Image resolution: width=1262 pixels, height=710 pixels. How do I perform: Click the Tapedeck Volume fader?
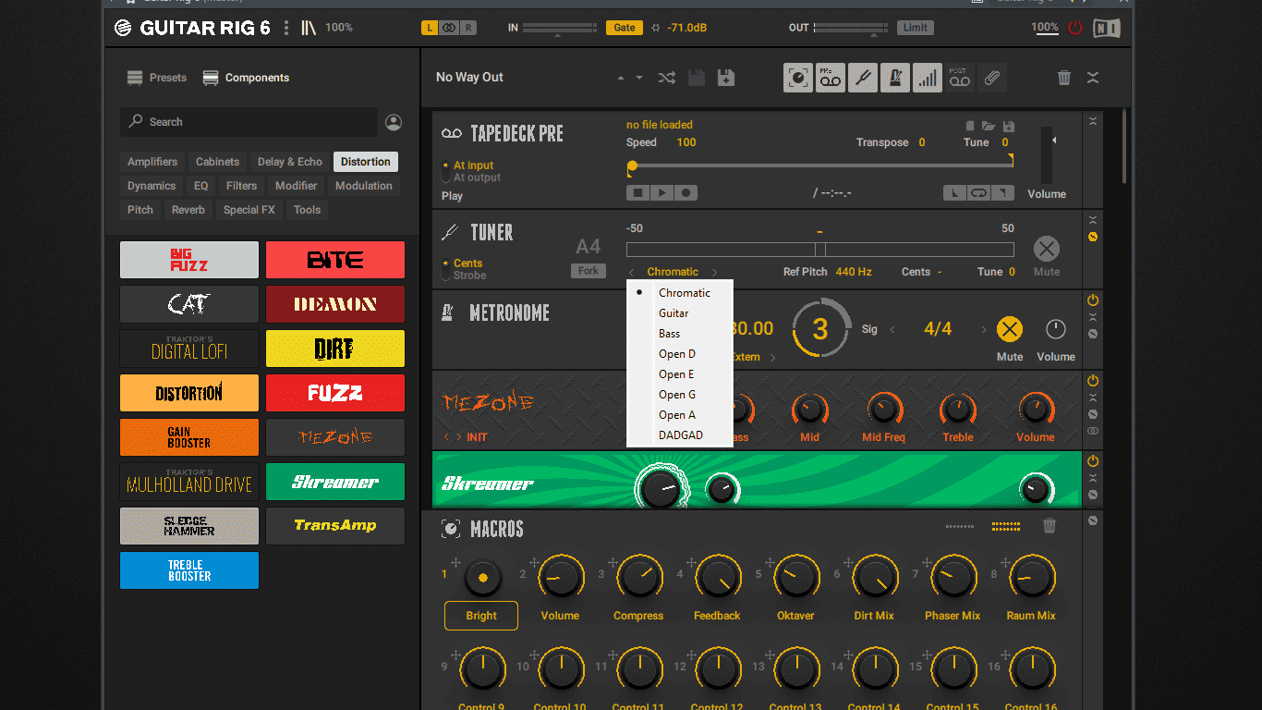pos(1047,155)
